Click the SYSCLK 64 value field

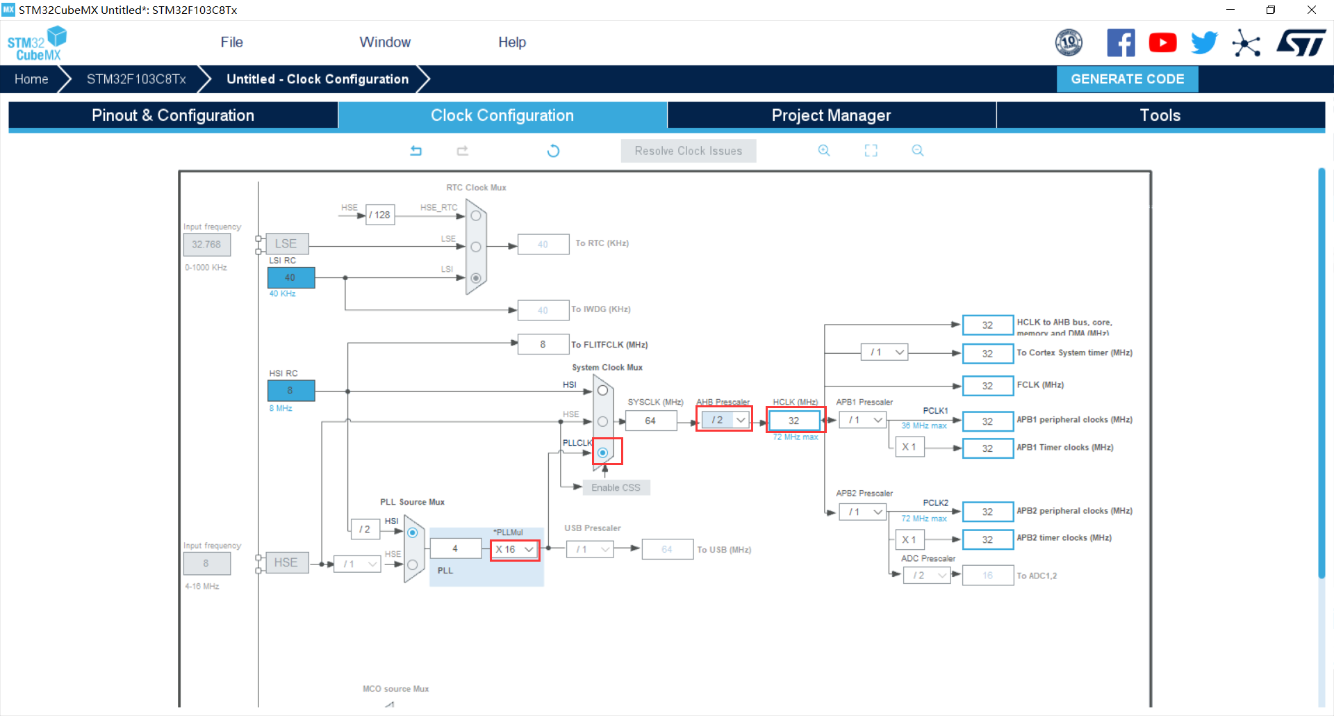point(651,421)
